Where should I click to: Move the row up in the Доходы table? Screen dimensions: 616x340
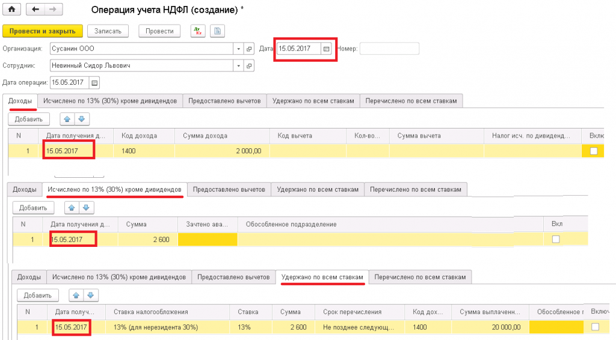coord(67,119)
